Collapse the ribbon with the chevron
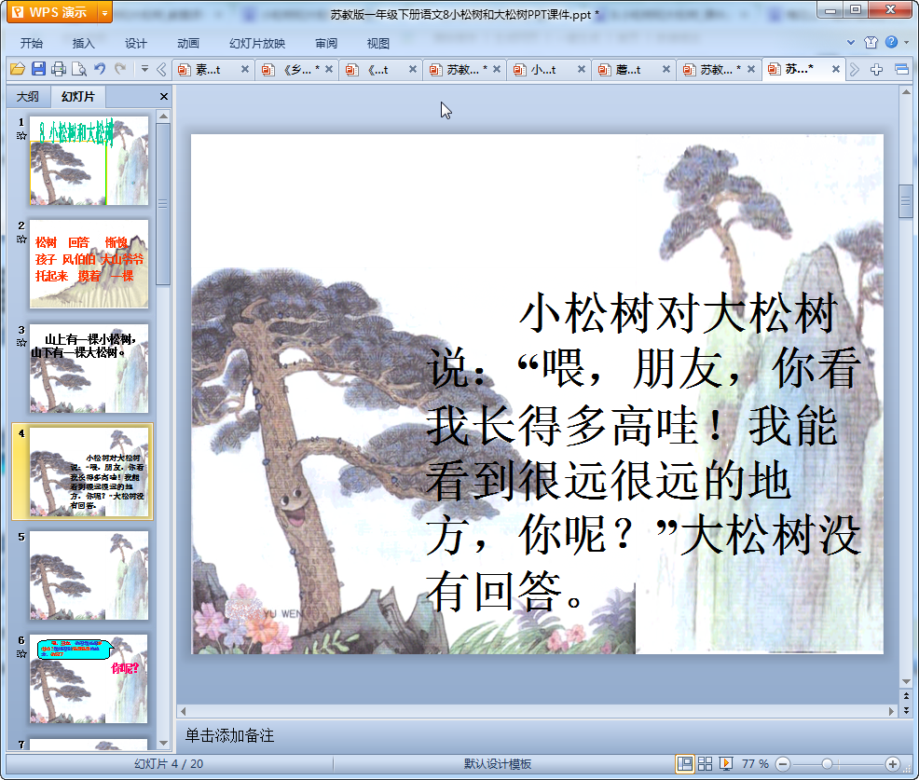This screenshot has height=780, width=919. pos(850,42)
